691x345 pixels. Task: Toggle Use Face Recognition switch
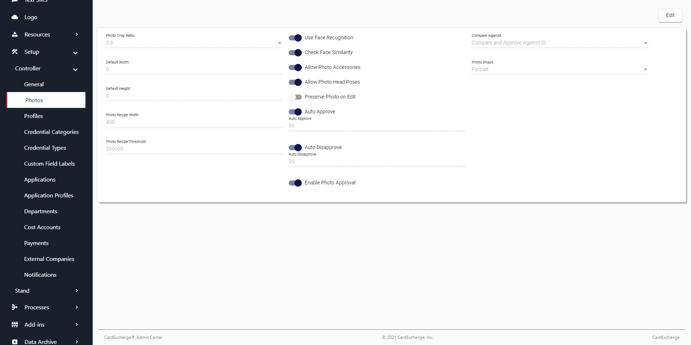coord(295,38)
